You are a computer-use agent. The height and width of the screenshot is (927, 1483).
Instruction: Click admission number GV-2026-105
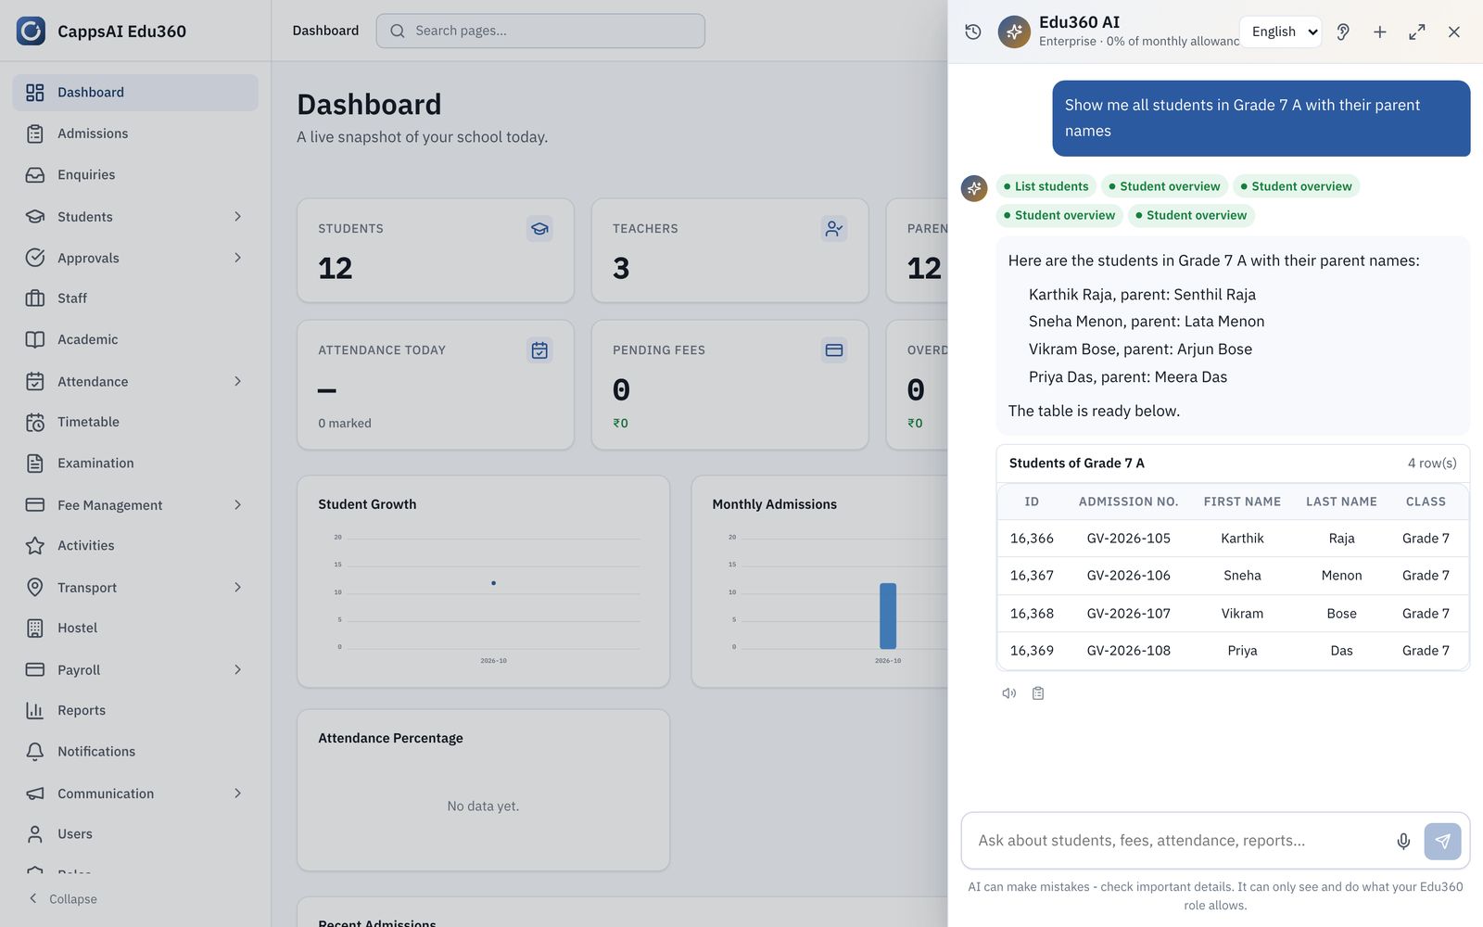tap(1128, 539)
